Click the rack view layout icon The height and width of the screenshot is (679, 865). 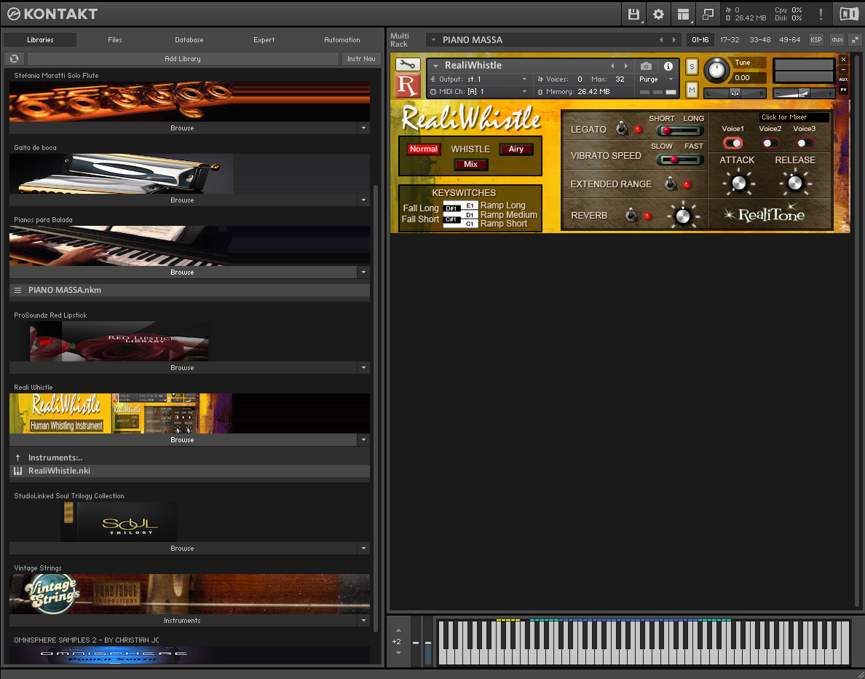coord(683,15)
